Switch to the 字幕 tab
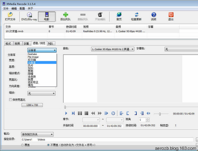Screen dimensions: 198x151 26,44
